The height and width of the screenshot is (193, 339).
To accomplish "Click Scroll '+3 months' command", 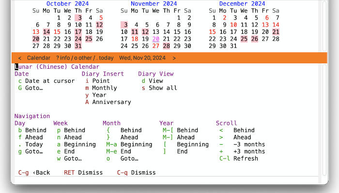I will pyautogui.click(x=242, y=151).
